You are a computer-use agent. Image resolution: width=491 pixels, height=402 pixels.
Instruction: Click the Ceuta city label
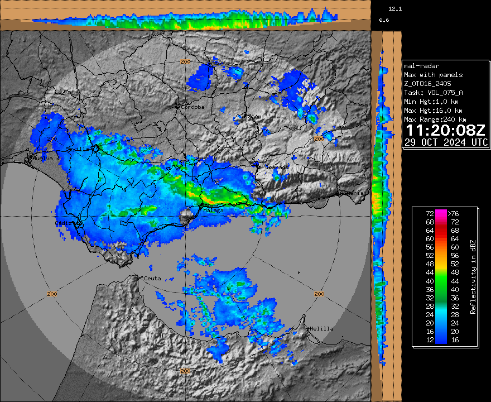[152, 278]
